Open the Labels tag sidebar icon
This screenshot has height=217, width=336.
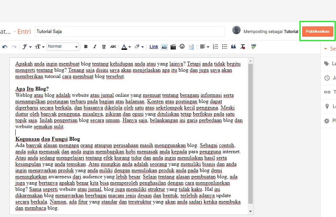326,63
